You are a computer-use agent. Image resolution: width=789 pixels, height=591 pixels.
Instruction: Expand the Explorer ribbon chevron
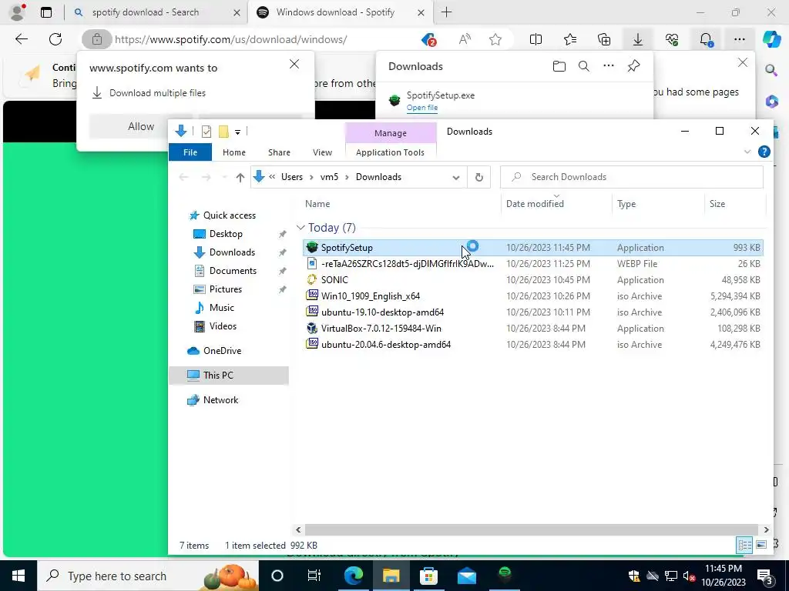(x=747, y=152)
